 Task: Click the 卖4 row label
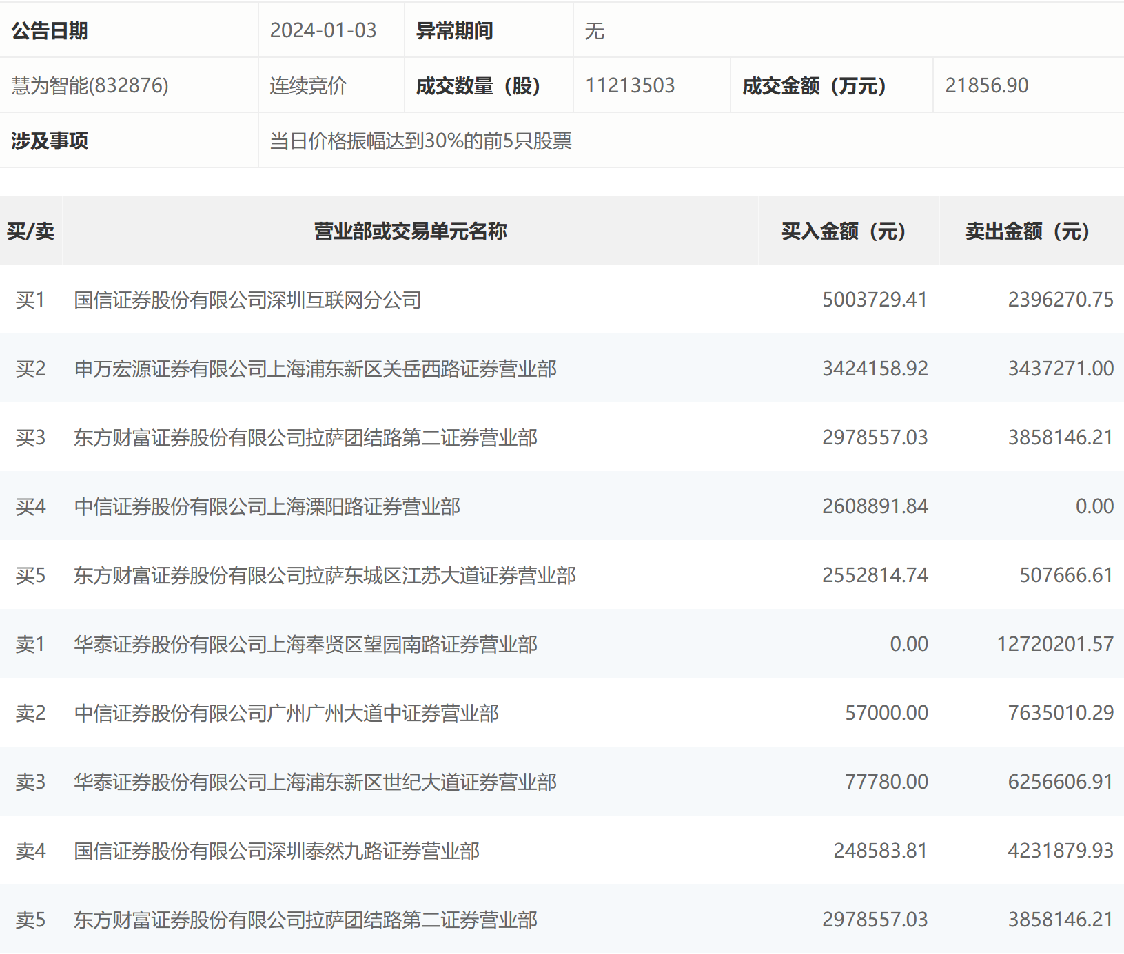[x=31, y=851]
